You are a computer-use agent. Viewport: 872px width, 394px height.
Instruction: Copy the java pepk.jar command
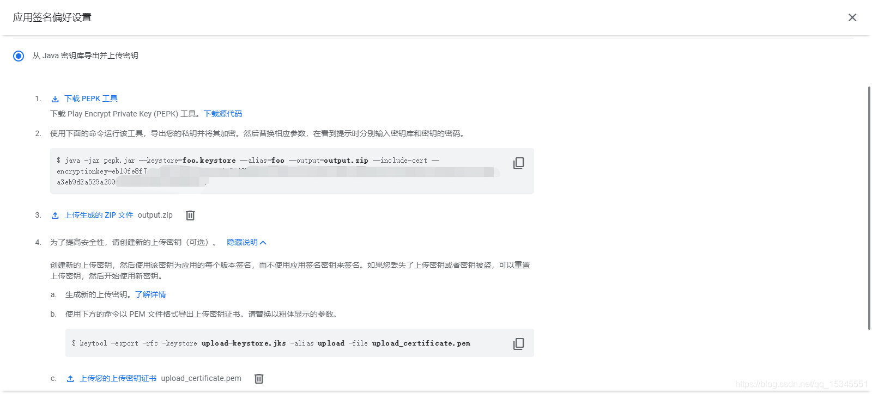(x=519, y=163)
